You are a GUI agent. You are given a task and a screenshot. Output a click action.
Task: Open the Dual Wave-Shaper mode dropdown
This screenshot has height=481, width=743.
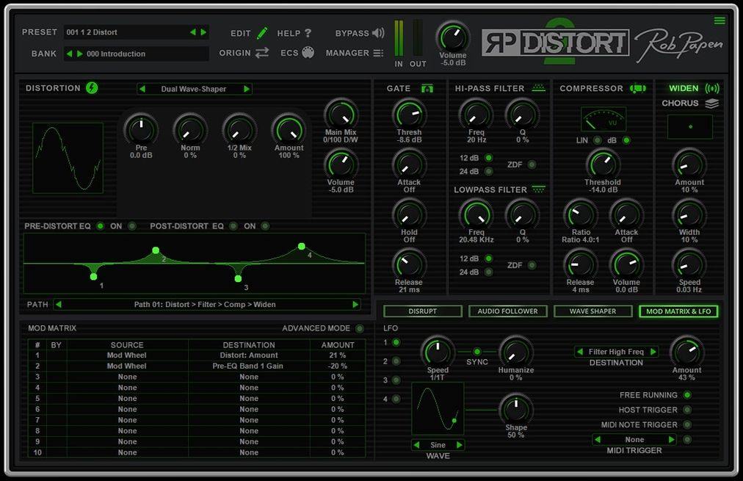(195, 88)
